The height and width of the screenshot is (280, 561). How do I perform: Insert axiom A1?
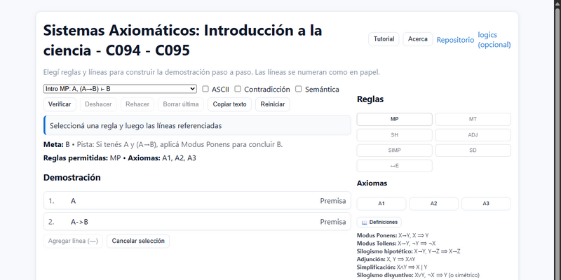(381, 204)
